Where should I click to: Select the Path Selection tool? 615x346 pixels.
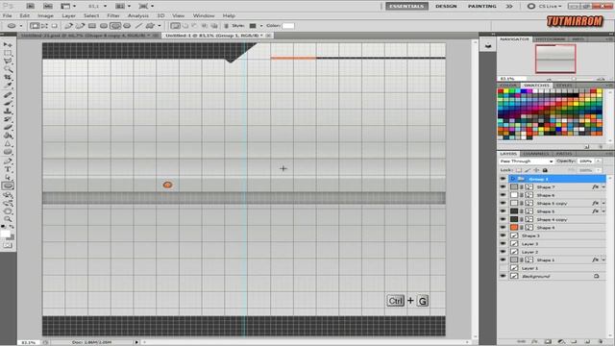(x=8, y=178)
